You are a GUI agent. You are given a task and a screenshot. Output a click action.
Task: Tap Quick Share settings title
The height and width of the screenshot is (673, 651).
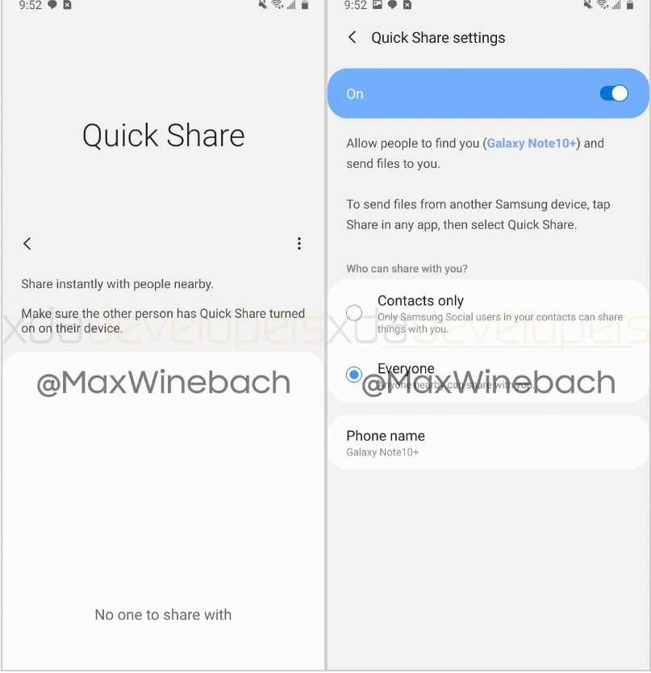coord(438,38)
